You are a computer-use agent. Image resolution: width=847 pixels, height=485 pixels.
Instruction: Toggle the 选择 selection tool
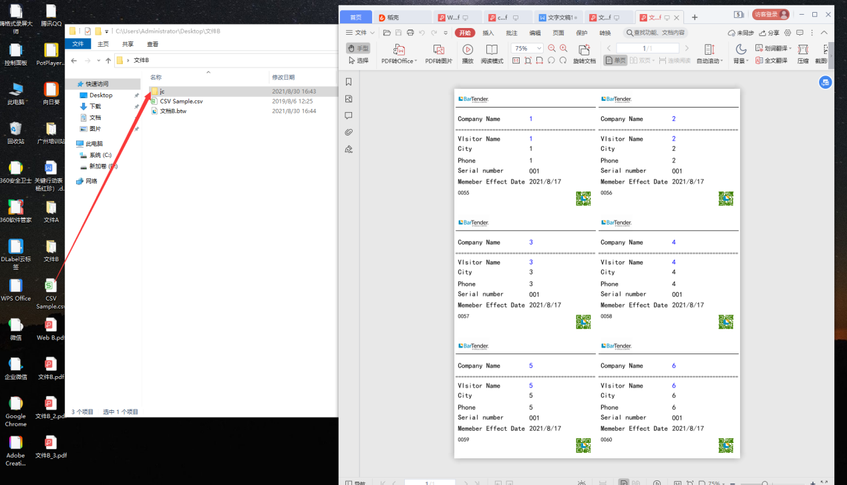(x=358, y=60)
